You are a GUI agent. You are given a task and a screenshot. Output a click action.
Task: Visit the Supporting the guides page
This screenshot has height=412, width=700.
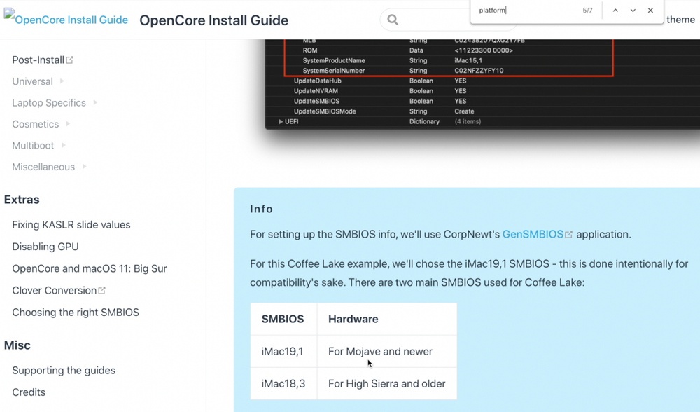64,370
